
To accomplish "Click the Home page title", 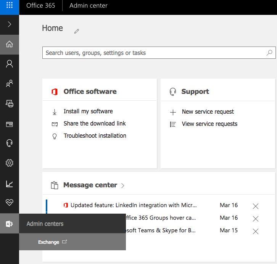I will point(52,28).
